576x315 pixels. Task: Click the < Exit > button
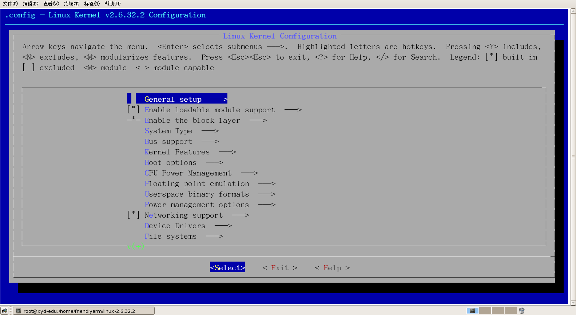pos(280,268)
